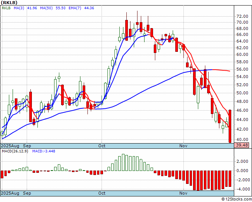Image resolution: width=252 pixels, height=202 pixels.
Task: Click the 0.000 MACD axis label
Action: pos(242,171)
